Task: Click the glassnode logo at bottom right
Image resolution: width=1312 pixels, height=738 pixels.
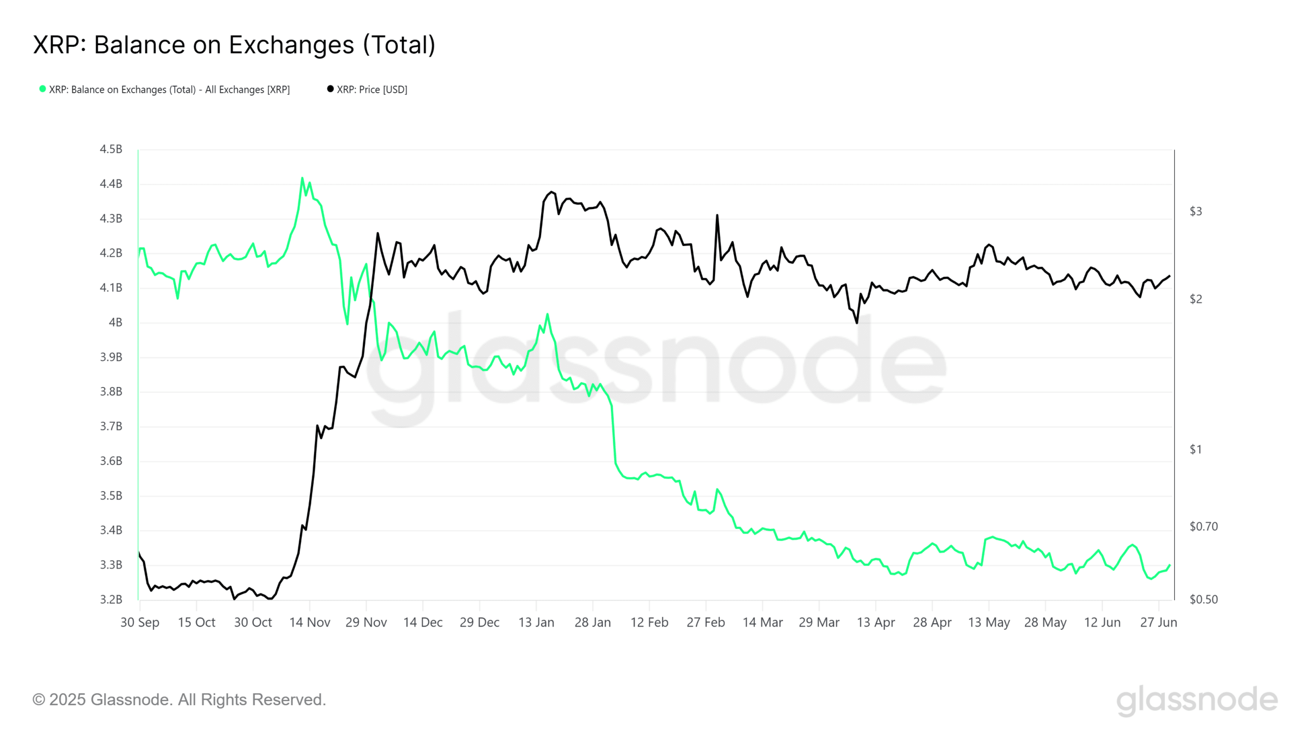Action: (1197, 700)
